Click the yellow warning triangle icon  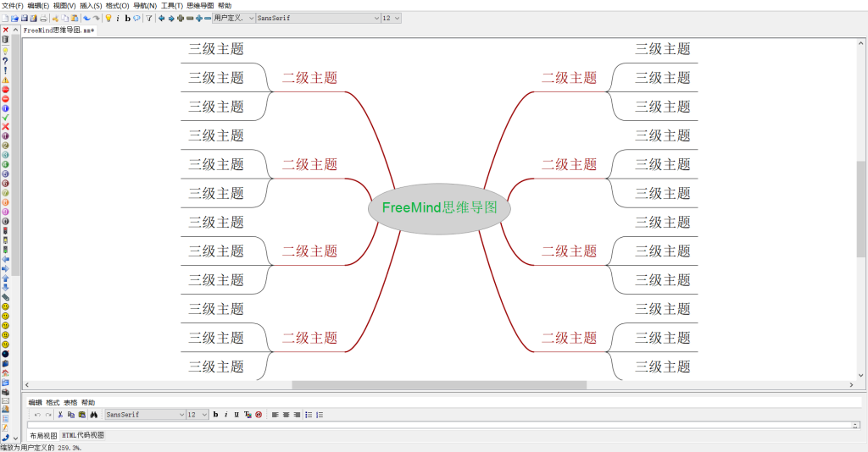coord(6,80)
